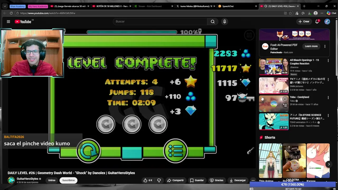
Task: Open the Tobu - Candyland thumbnail
Action: point(274,103)
